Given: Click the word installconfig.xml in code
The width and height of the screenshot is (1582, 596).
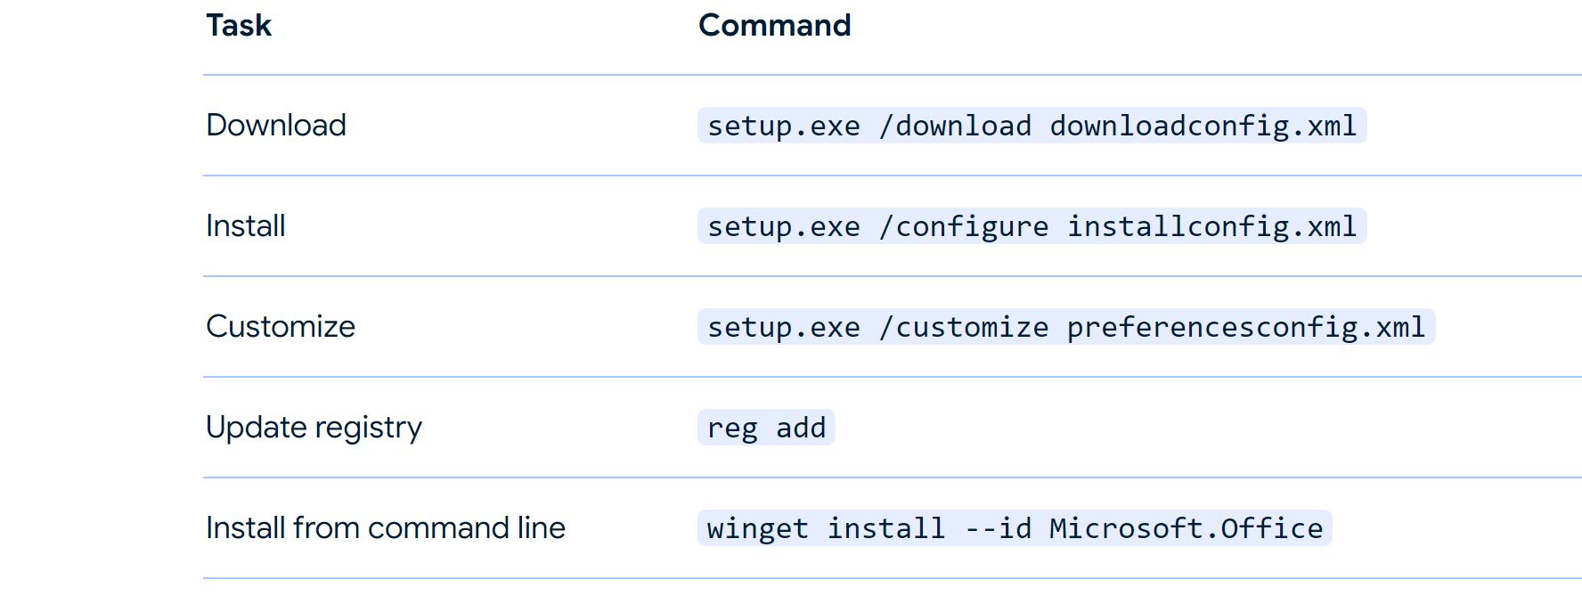Looking at the screenshot, I should coord(1211,226).
